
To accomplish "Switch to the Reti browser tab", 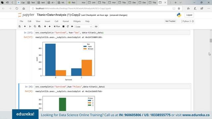I will (72, 3).
